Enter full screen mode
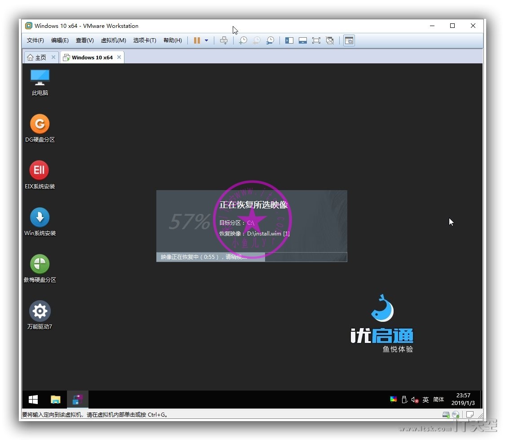Viewport: 505px width, 440px height. pos(316,40)
